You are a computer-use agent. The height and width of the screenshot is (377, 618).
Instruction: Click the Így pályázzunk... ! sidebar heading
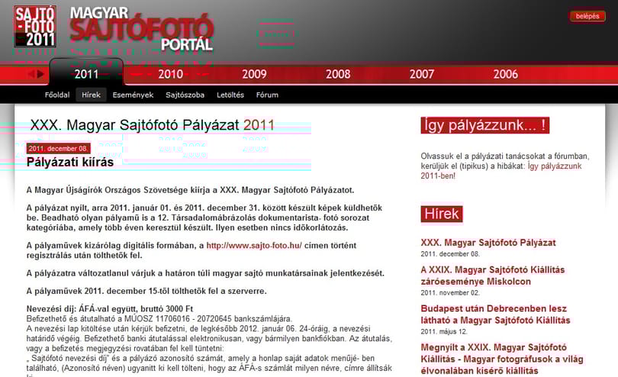click(x=484, y=125)
